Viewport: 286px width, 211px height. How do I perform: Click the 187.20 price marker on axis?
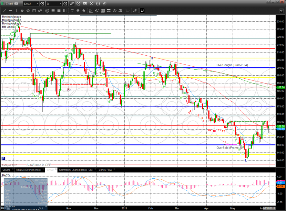coord(281,87)
